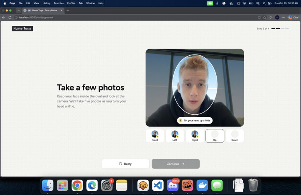Open Launchpad from the Dock
The width and height of the screenshot is (301, 195).
(62, 185)
